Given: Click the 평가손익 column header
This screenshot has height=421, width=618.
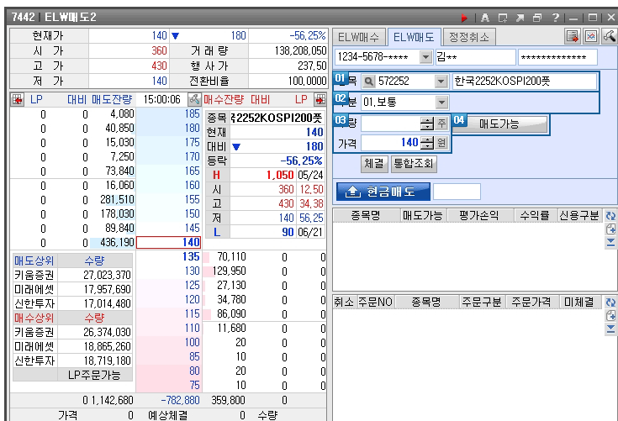Looking at the screenshot, I should [478, 216].
